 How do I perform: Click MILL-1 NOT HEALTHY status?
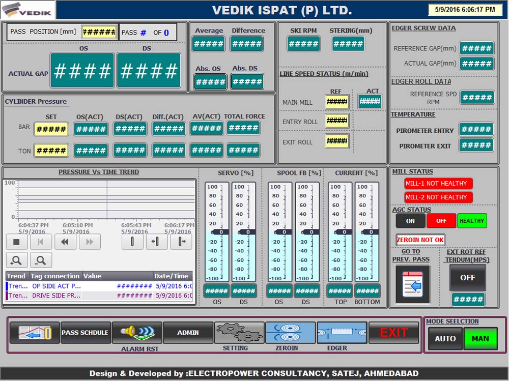438,183
